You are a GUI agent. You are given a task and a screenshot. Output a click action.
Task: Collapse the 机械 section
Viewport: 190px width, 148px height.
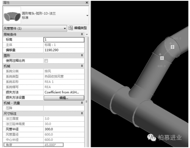[x=82, y=66]
